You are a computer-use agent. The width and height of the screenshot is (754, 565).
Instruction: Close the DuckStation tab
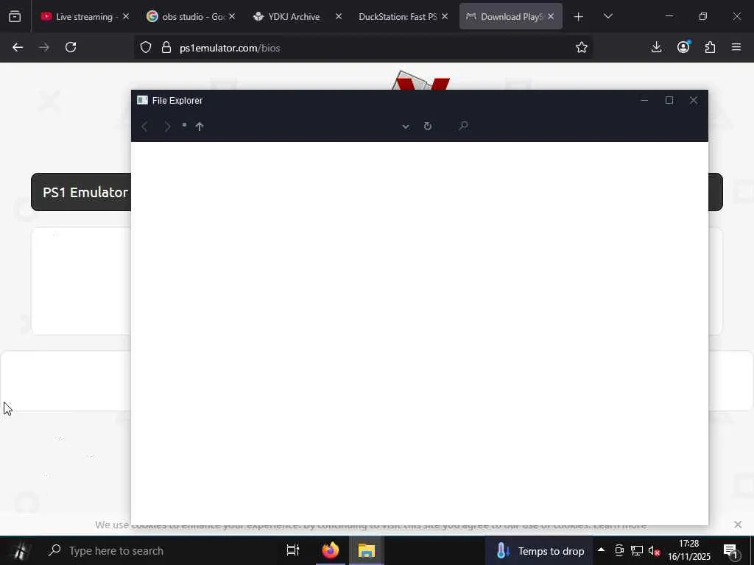tap(445, 17)
